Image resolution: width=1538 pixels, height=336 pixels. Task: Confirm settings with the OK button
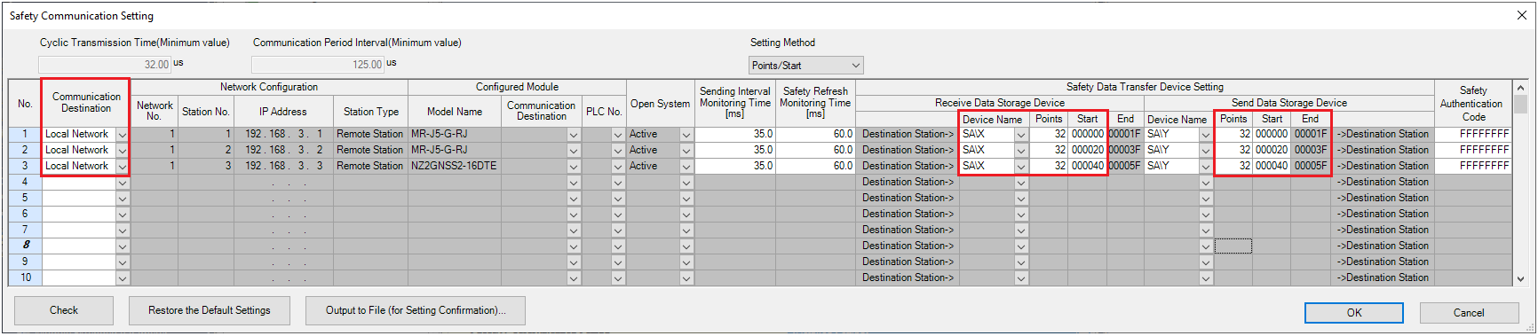[1354, 313]
